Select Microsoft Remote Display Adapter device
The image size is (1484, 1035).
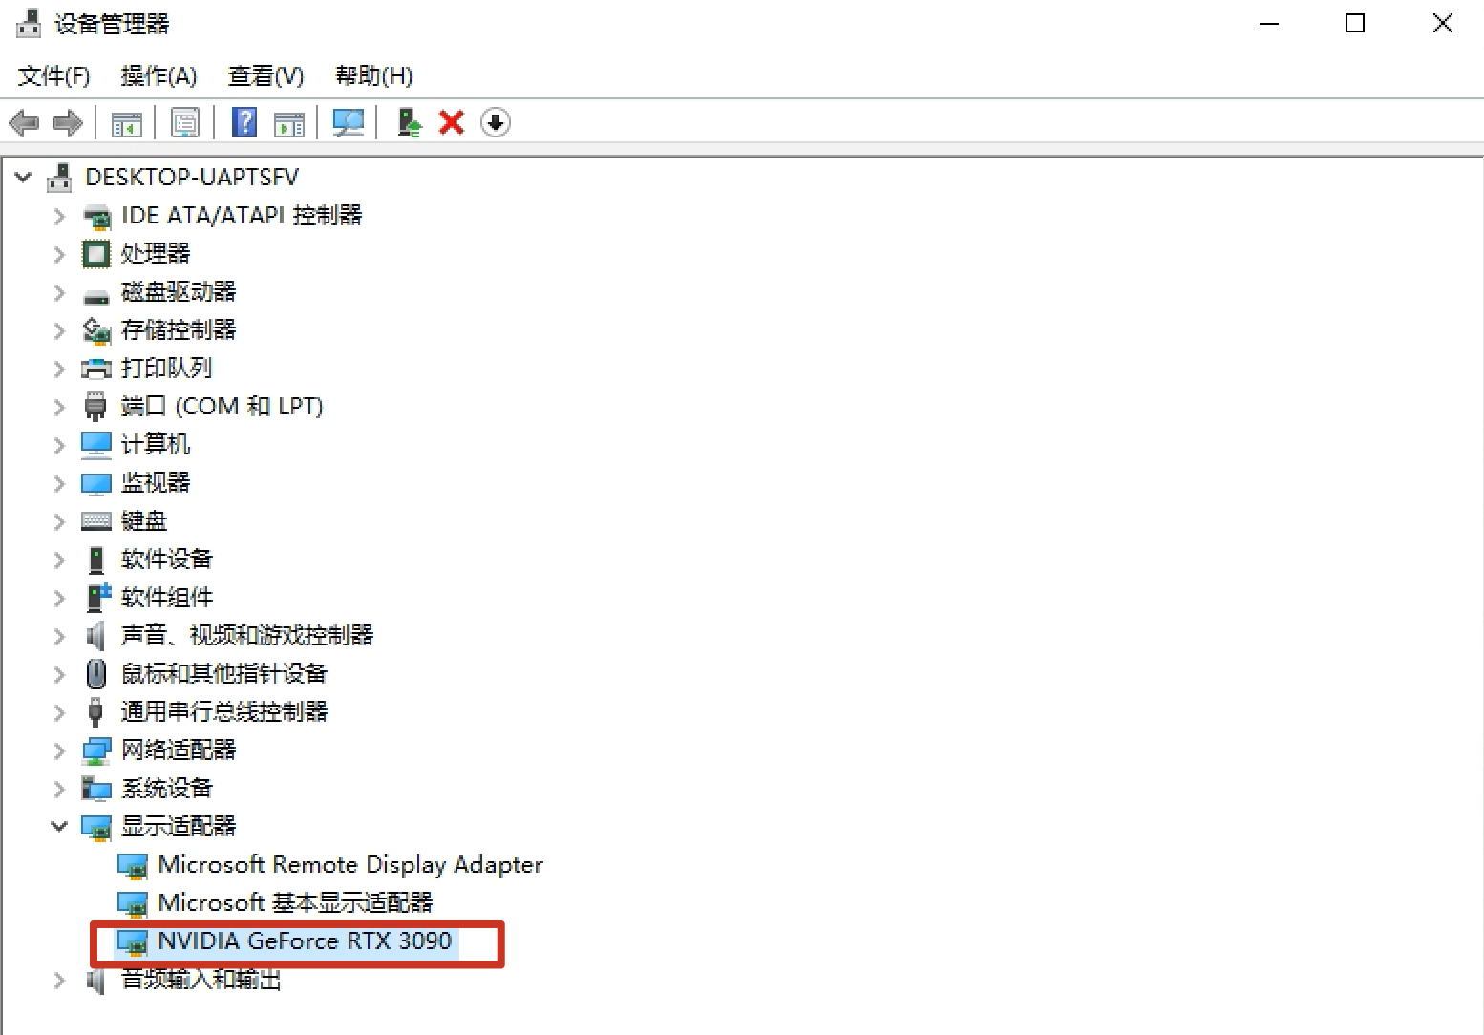350,865
